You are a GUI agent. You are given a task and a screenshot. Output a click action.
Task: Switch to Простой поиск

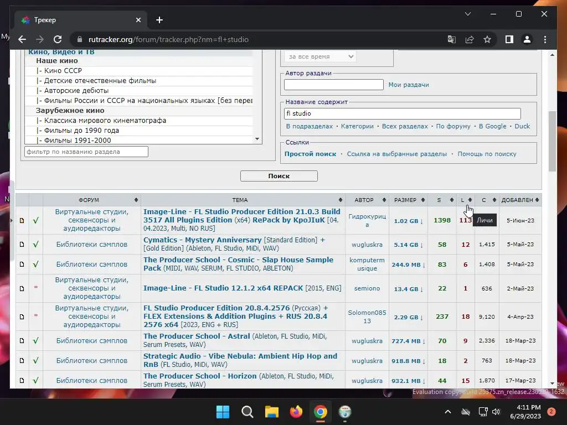(x=310, y=154)
